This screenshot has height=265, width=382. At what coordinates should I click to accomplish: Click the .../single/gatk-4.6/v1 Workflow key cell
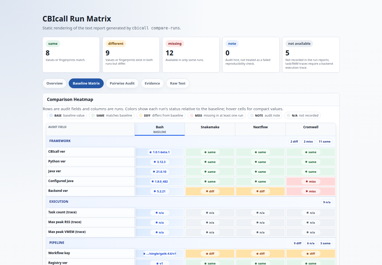[160, 254]
